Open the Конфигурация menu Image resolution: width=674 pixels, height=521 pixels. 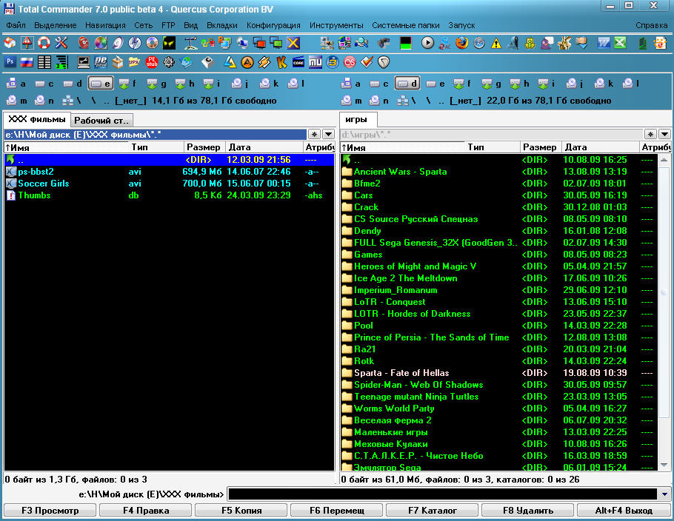click(273, 25)
